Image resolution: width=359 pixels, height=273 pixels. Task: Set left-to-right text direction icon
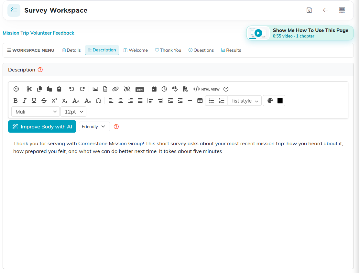pos(150,101)
